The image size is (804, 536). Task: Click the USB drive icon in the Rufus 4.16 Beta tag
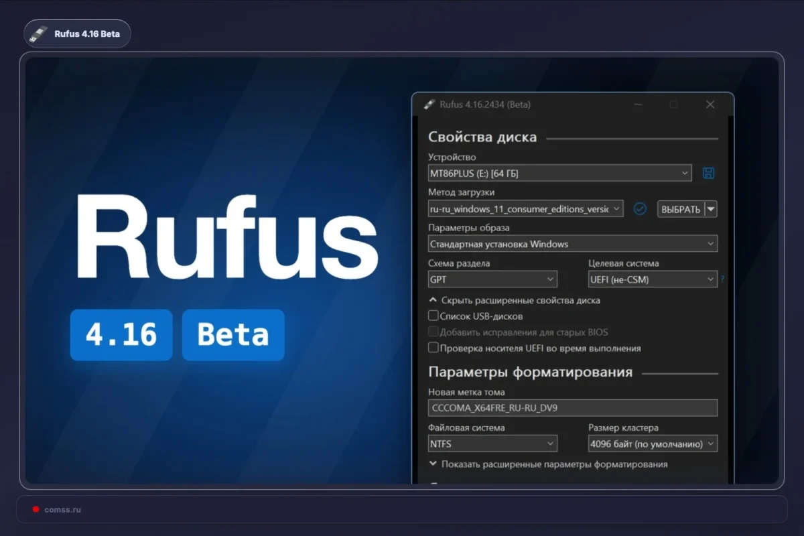tap(40, 33)
